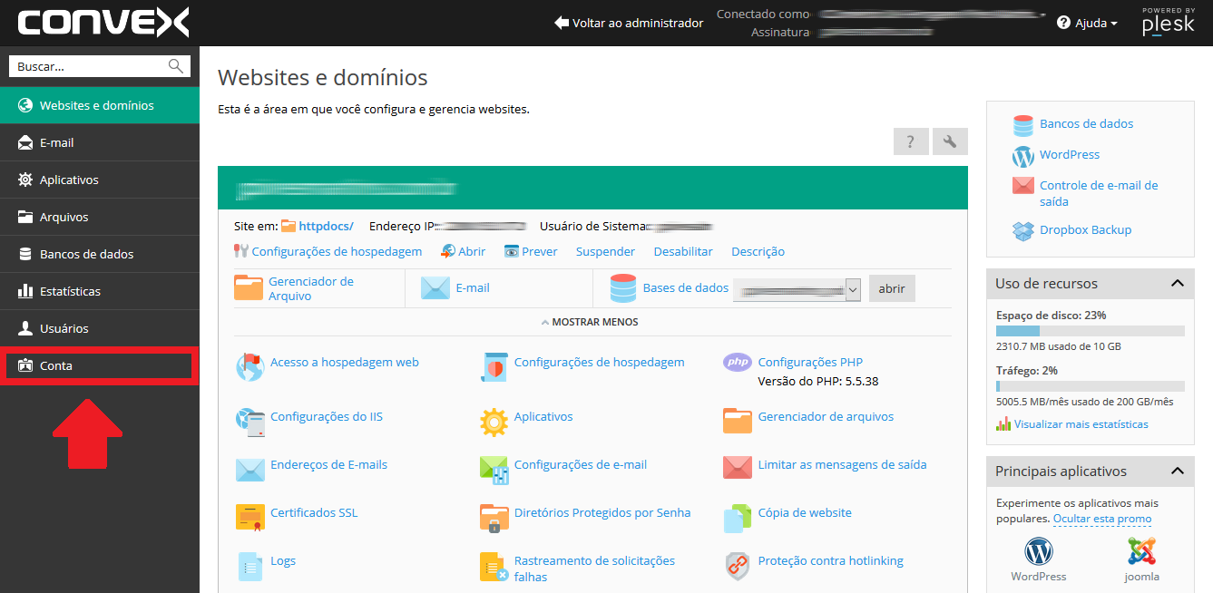Click the large WordPress logo under Principais aplicativos

[1039, 551]
